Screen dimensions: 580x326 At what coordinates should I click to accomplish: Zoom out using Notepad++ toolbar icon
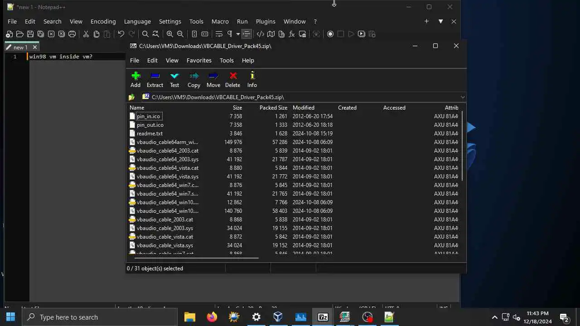tap(180, 34)
